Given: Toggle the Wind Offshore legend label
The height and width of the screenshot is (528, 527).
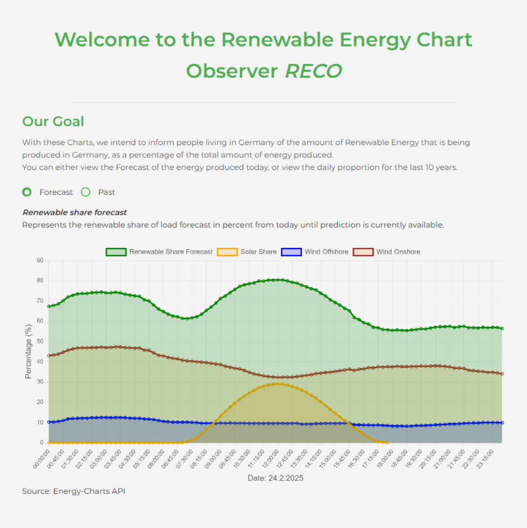Looking at the screenshot, I should 326,252.
